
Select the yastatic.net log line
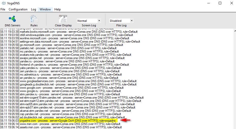click(58, 48)
